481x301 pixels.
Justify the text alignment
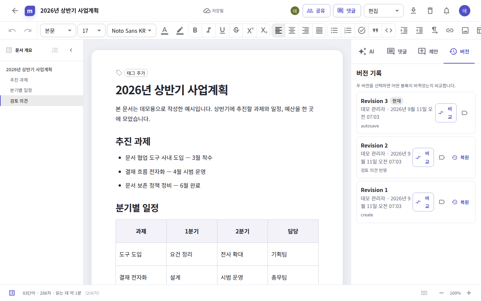(x=319, y=30)
